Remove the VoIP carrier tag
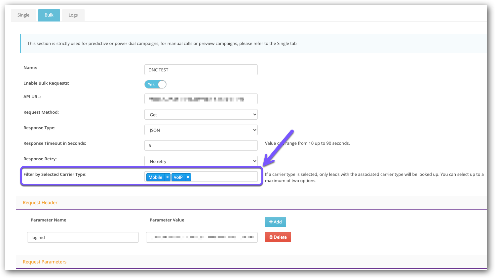The height and width of the screenshot is (278, 495). click(188, 177)
